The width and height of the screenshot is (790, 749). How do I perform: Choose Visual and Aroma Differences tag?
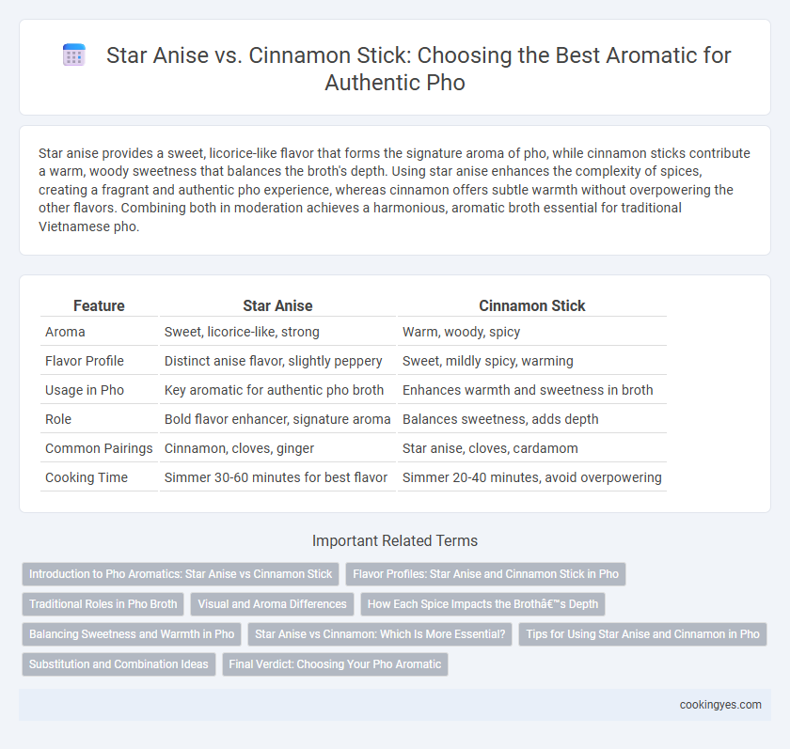(272, 604)
